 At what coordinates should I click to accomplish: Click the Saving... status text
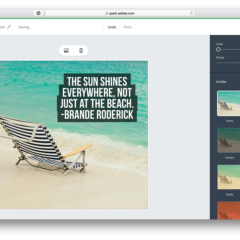[25, 27]
